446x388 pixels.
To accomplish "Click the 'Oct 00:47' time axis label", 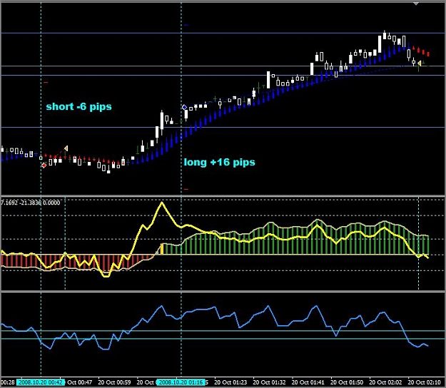I will (x=80, y=382).
